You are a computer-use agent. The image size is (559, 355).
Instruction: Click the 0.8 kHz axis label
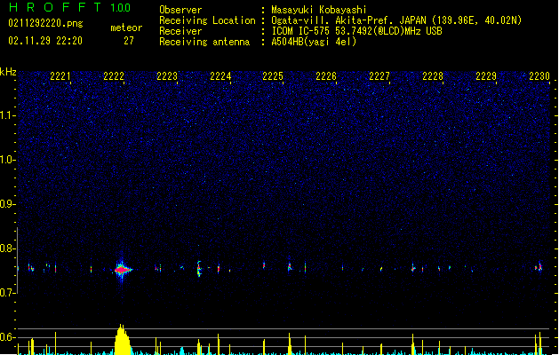click(8, 248)
